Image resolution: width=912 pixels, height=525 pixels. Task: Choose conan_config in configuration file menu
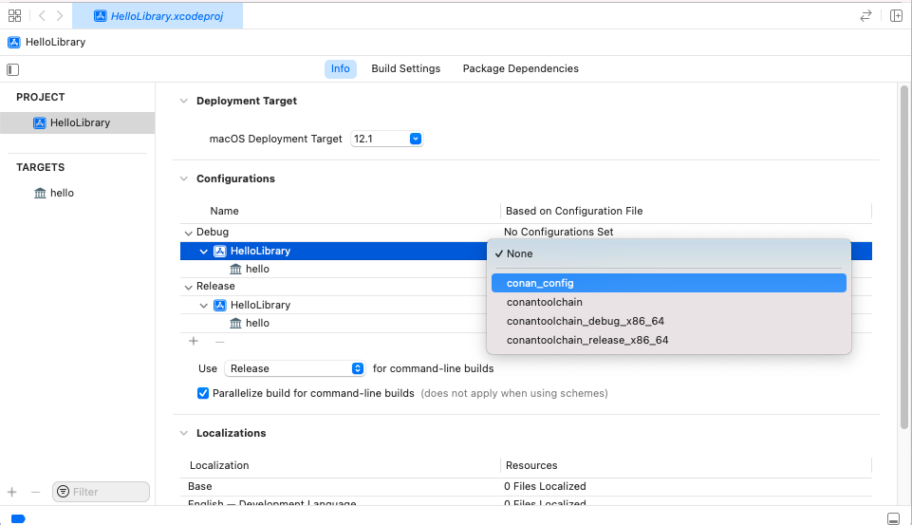pos(669,284)
